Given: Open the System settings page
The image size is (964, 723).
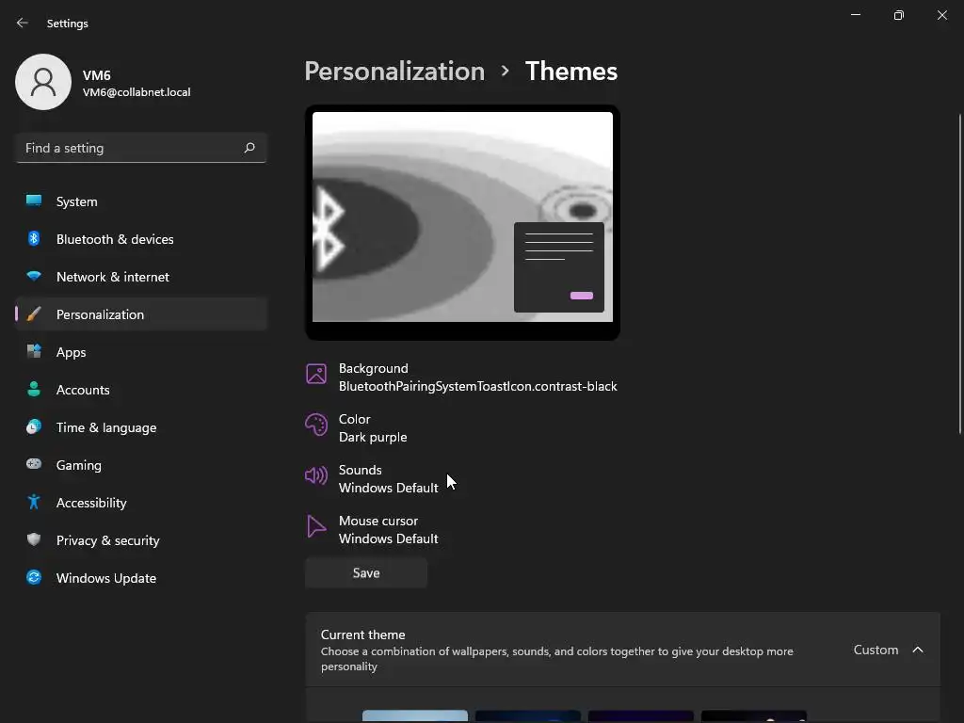Looking at the screenshot, I should [x=76, y=201].
